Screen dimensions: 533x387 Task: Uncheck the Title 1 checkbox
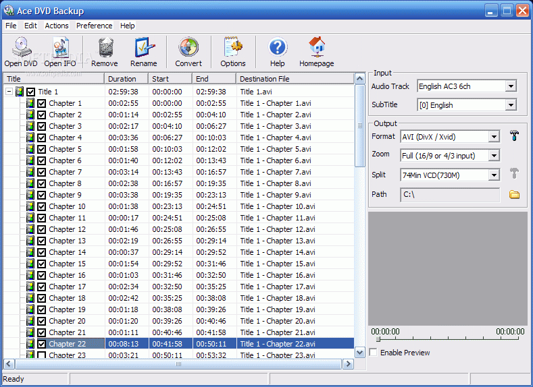pyautogui.click(x=30, y=92)
